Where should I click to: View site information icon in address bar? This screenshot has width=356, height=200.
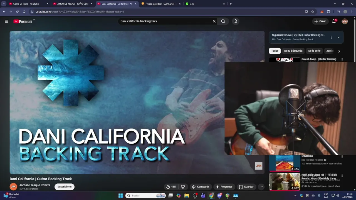pos(32,12)
